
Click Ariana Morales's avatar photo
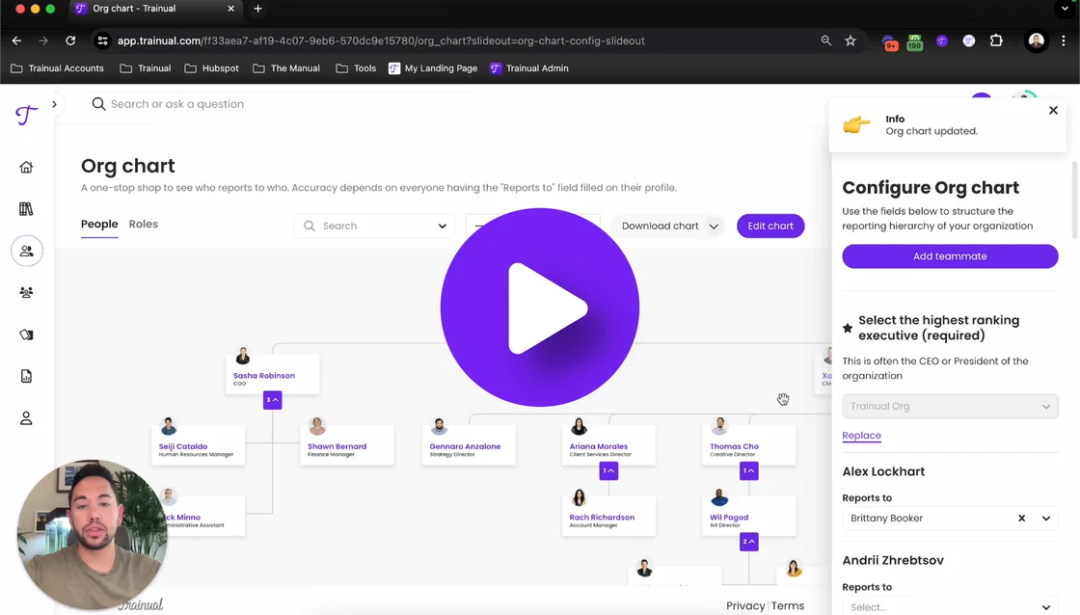[579, 427]
